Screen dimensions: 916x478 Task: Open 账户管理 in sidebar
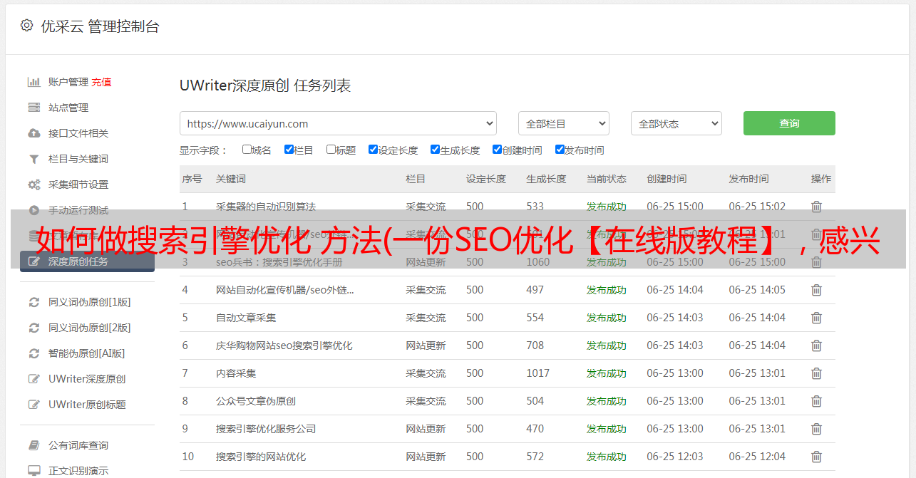(68, 82)
